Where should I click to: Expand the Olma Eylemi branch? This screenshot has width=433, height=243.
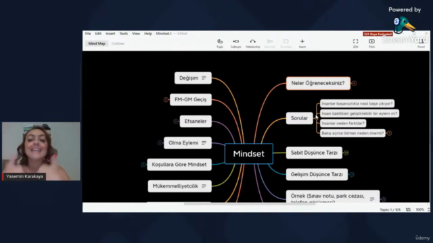tap(160, 142)
